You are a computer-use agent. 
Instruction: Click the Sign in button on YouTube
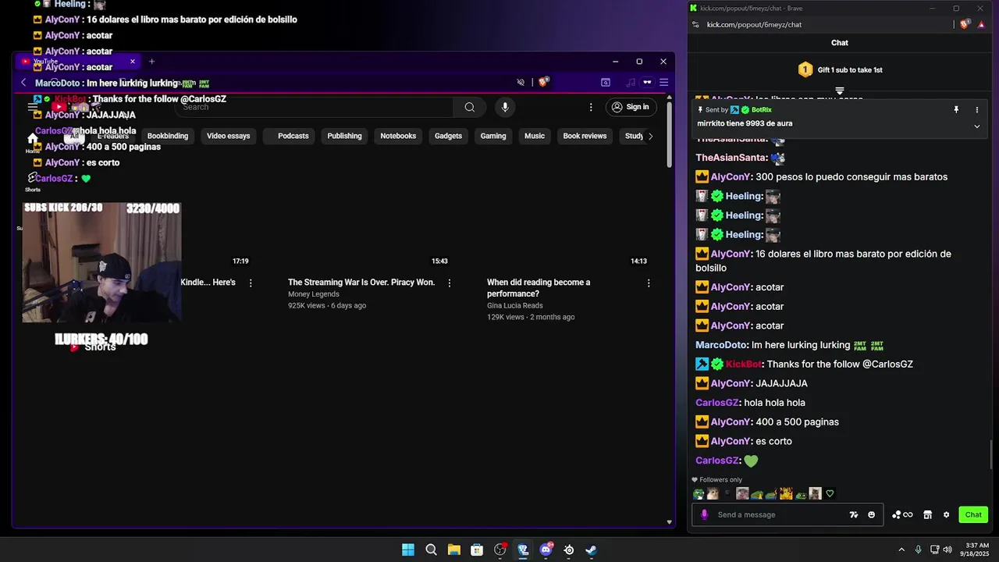[631, 107]
